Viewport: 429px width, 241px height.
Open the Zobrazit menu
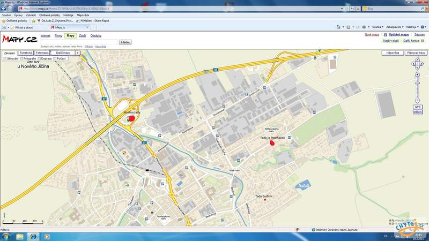coord(31,16)
